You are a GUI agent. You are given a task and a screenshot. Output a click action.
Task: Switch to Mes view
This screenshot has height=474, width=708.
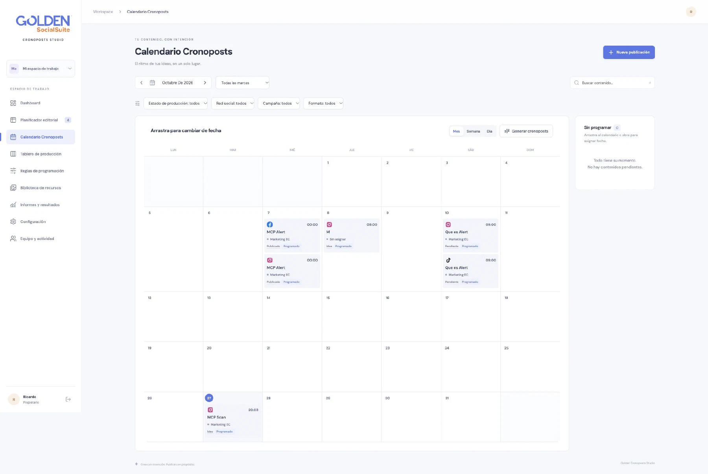pos(456,131)
